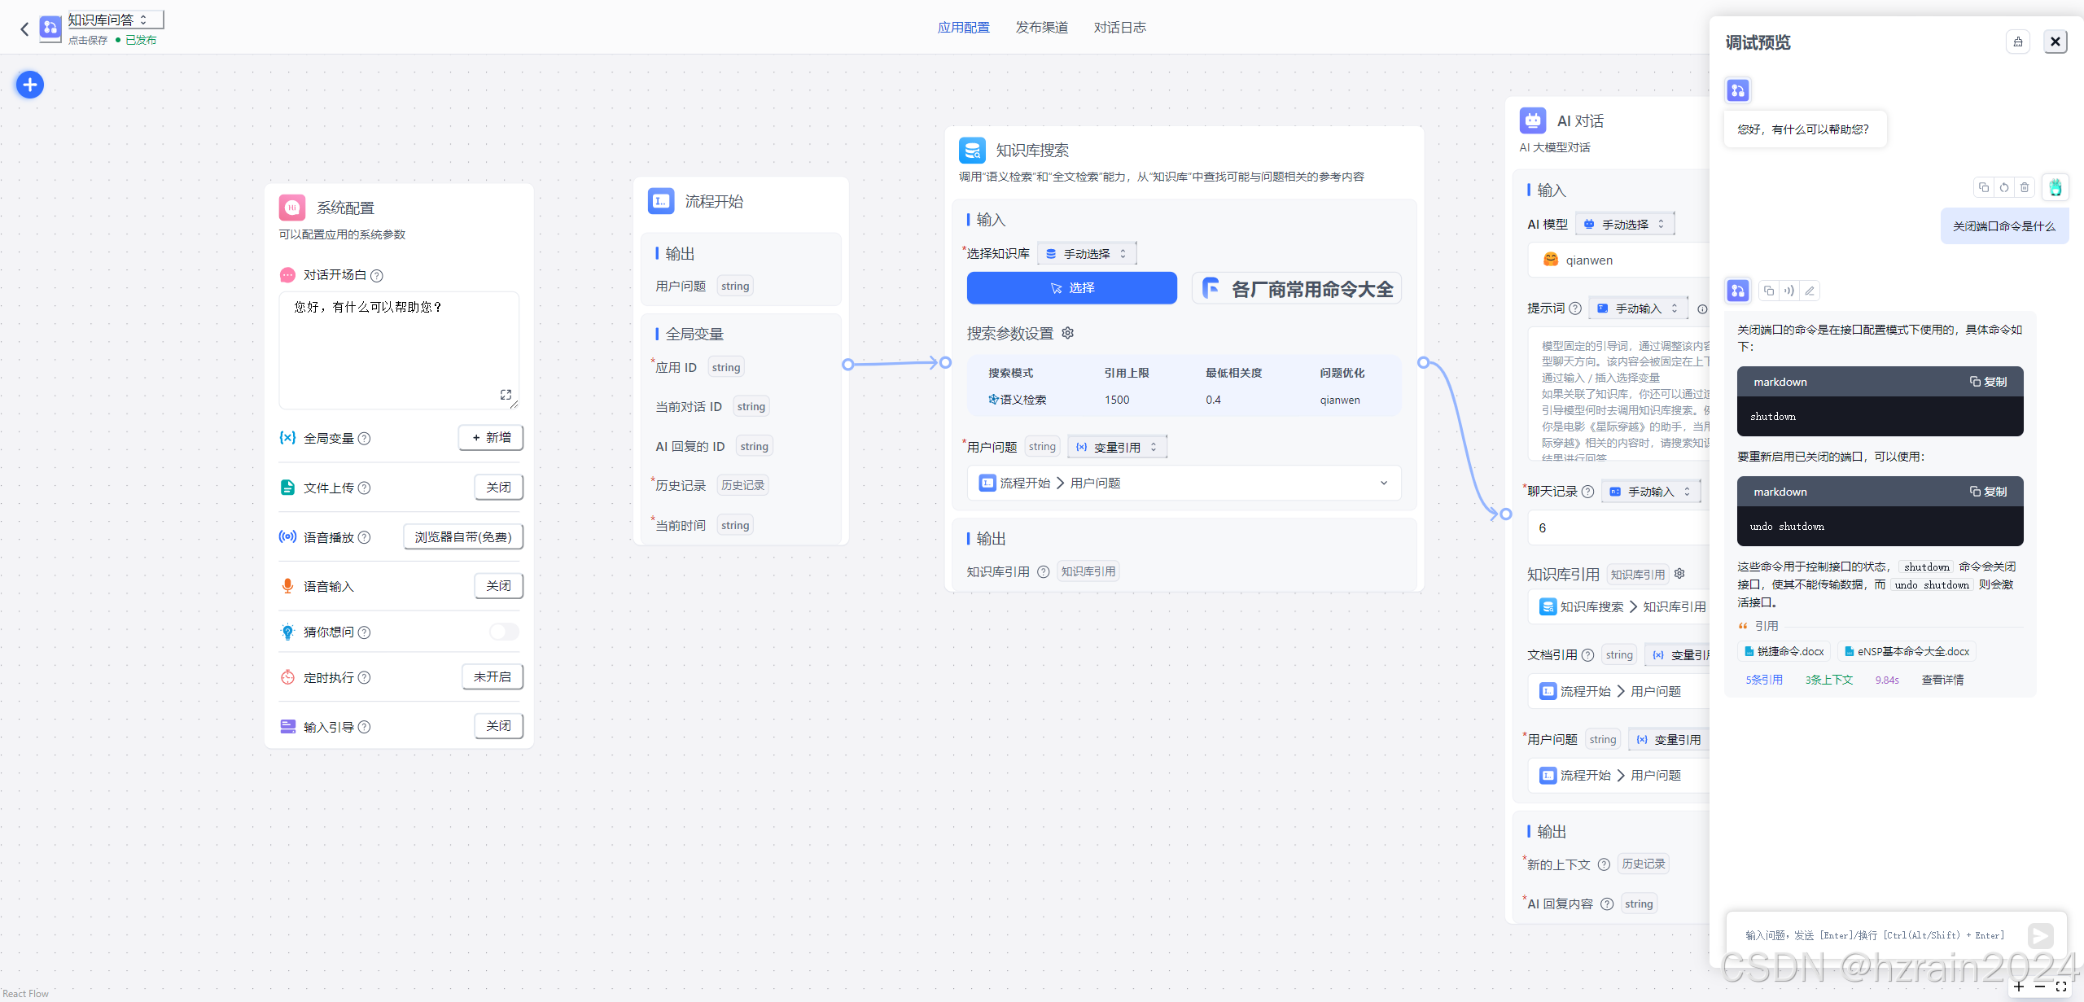Click the edit pencil on AI answer
This screenshot has height=1002, width=2084.
coord(1810,291)
